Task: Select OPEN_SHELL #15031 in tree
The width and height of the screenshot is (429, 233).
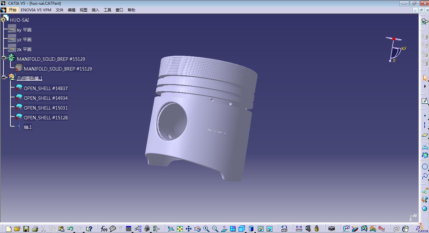Action: click(x=46, y=108)
